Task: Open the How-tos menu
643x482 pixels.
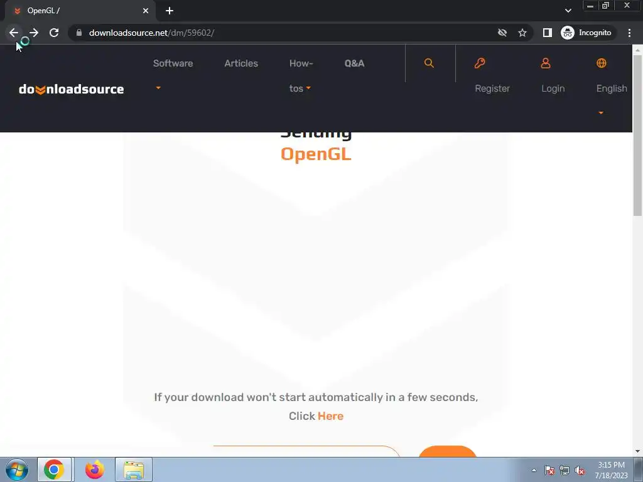Action: pyautogui.click(x=301, y=76)
